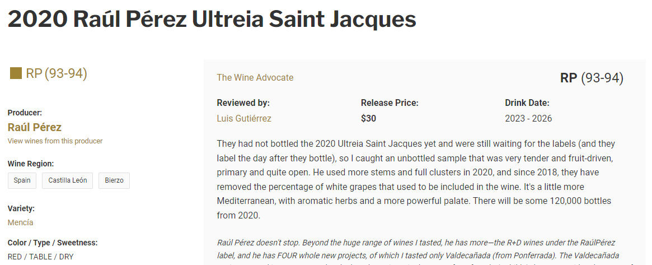Click the gold square rating swatch
Viewport: 652px width, 265px height.
click(16, 73)
